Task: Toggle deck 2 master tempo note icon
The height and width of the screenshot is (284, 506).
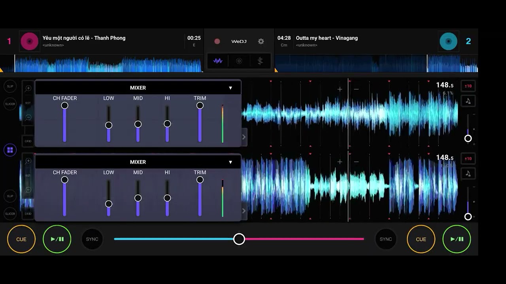Action: click(468, 174)
